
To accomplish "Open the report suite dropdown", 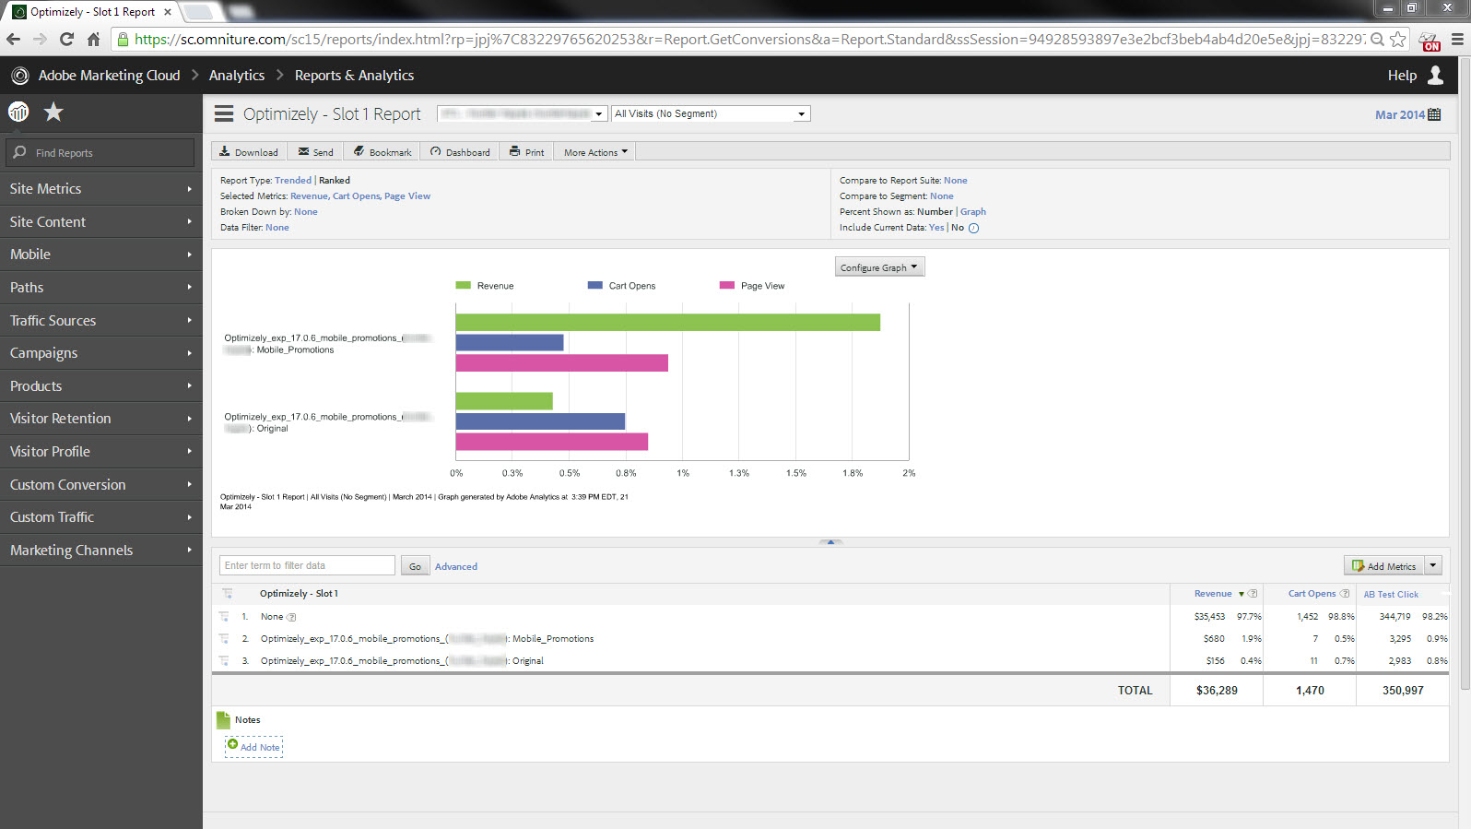I will click(522, 113).
